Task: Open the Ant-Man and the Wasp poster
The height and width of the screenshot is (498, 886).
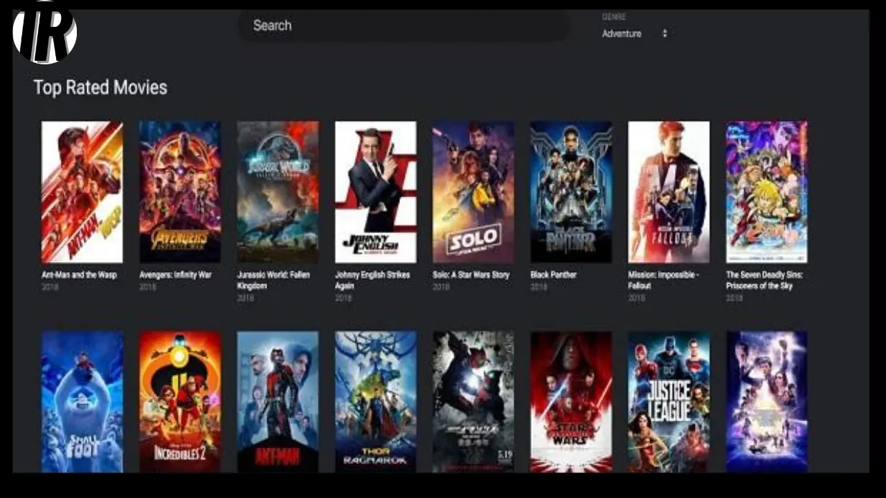Action: pyautogui.click(x=82, y=192)
